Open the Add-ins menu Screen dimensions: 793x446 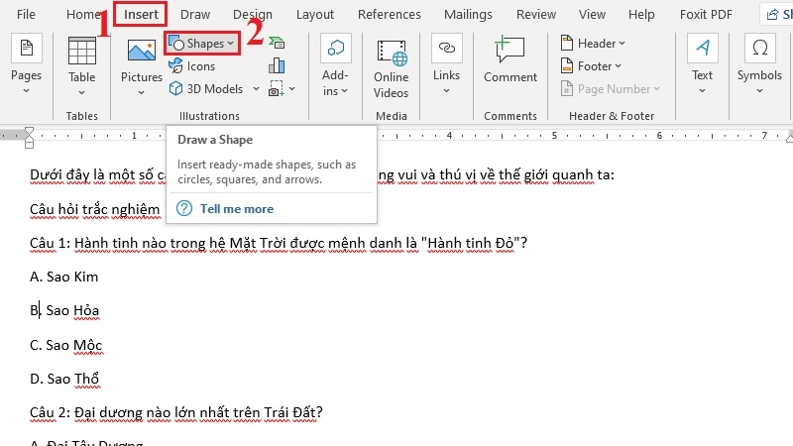(335, 65)
